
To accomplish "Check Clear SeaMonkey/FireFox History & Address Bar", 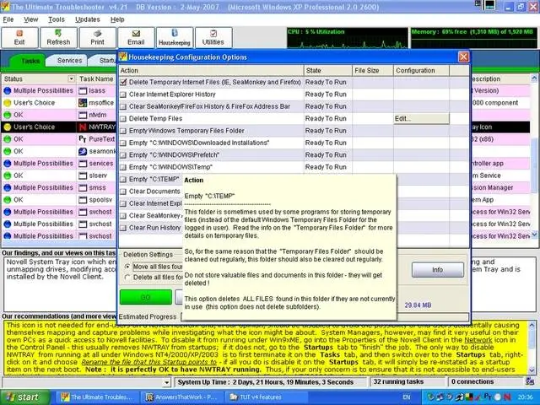I will click(x=123, y=107).
